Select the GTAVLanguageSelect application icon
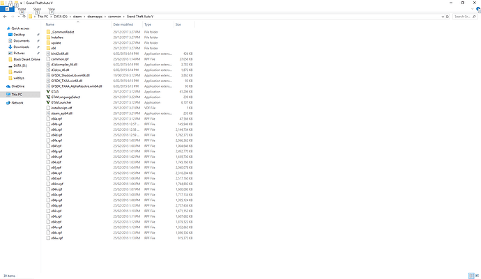481x279 pixels. click(x=48, y=97)
